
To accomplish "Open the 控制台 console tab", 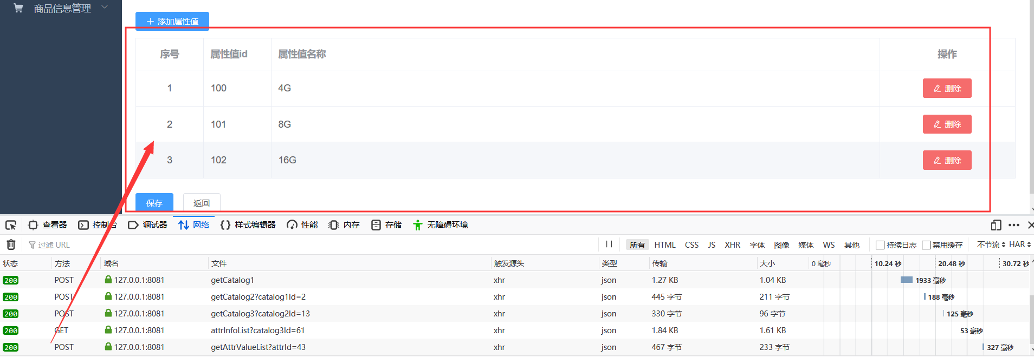I will point(98,225).
